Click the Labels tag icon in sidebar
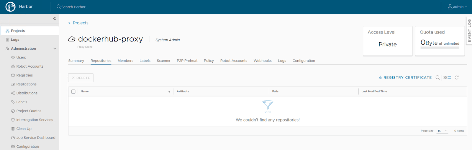This screenshot has height=150, width=472. click(13, 102)
